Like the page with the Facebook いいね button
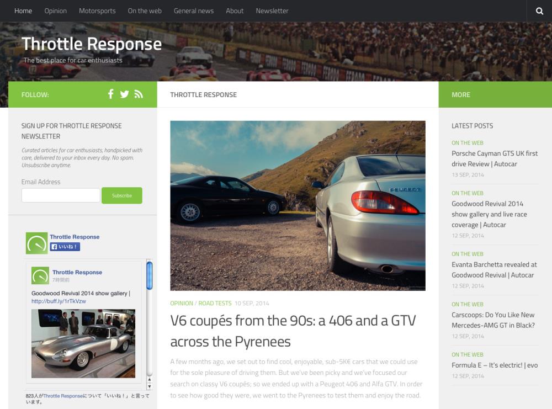 coord(65,247)
